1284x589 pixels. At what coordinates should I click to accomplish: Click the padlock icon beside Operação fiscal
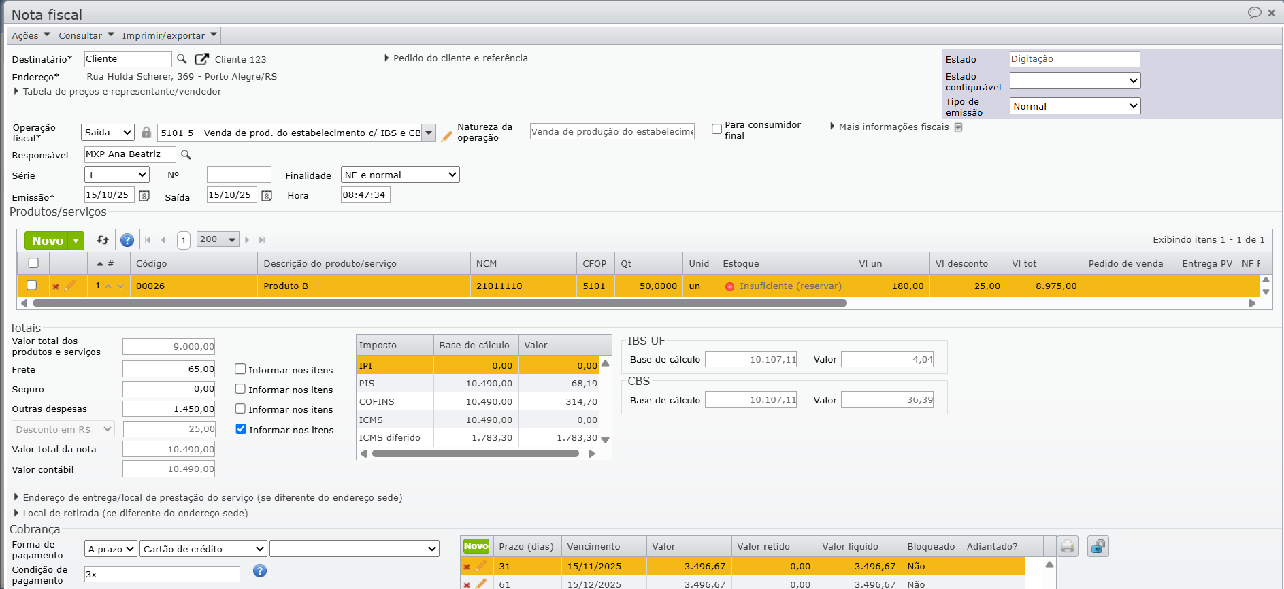pos(146,133)
